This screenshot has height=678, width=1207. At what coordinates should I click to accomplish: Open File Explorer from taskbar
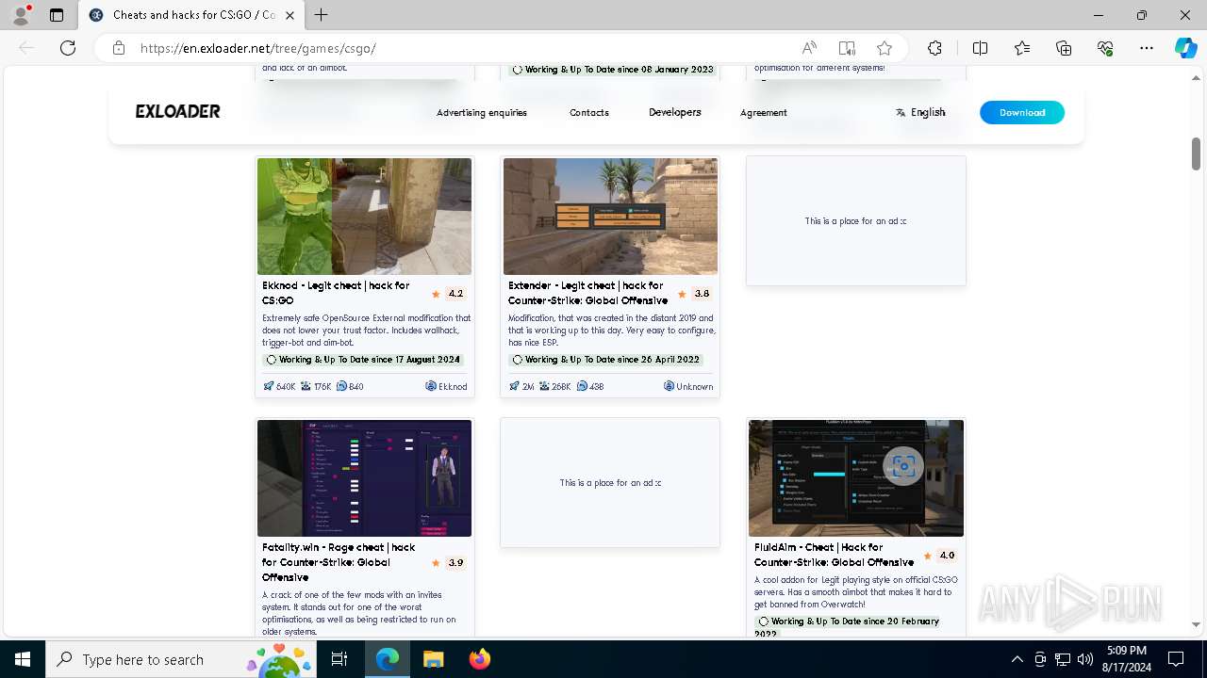point(433,659)
